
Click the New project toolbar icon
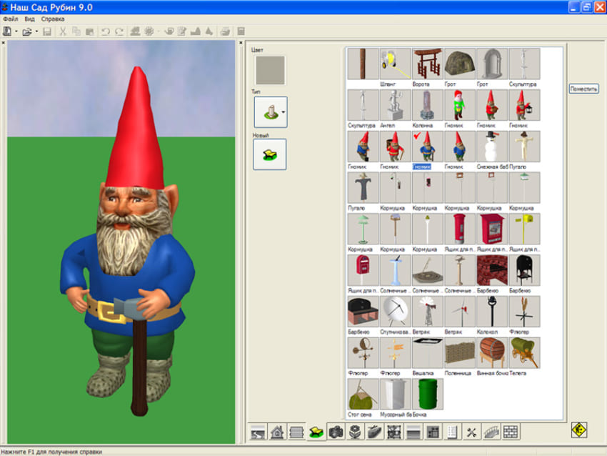coord(7,31)
